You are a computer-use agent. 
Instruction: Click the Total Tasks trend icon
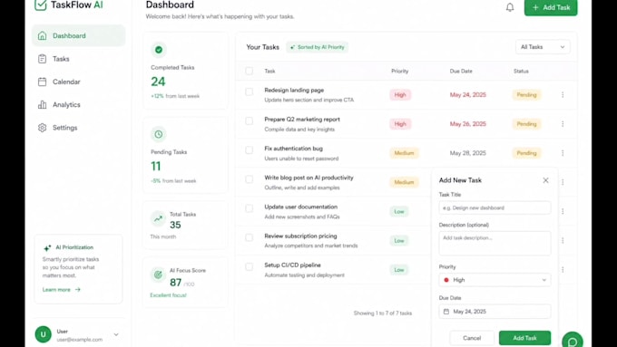[x=158, y=219]
